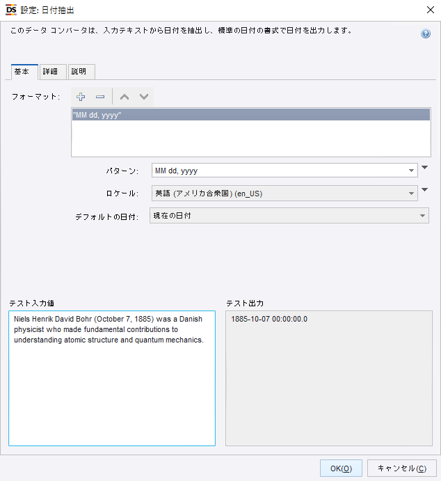Expand the triangle menu beside パターン field
Image resolution: width=441 pixels, height=481 pixels.
[425, 168]
